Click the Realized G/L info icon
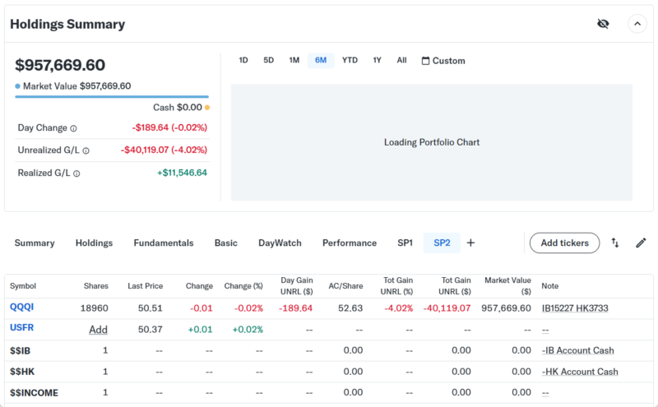This screenshot has height=407, width=658. coord(77,173)
